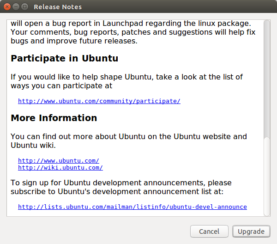Click the Participate in Ubuntu heading

(65, 58)
